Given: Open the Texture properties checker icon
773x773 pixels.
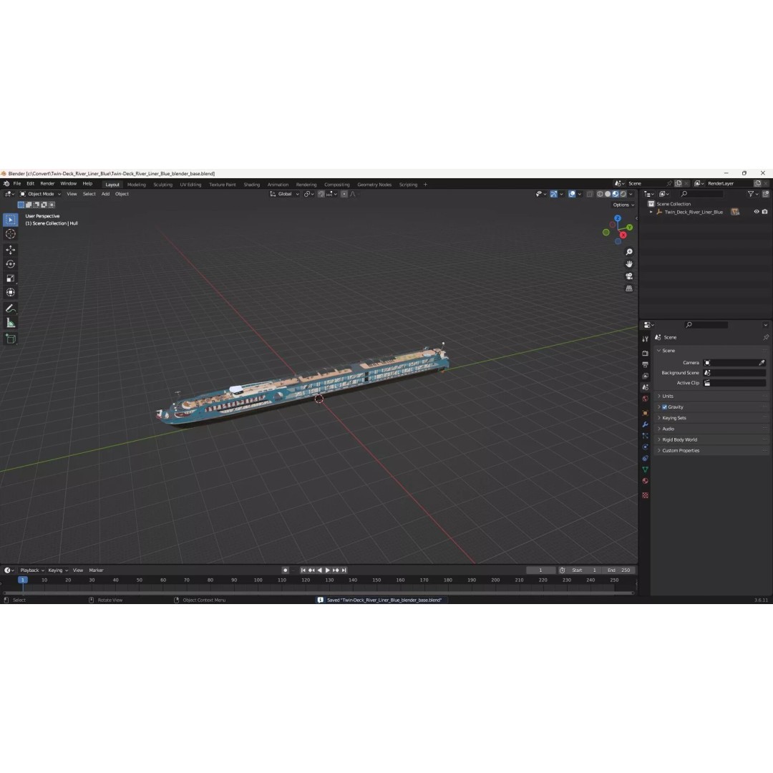Looking at the screenshot, I should 646,495.
